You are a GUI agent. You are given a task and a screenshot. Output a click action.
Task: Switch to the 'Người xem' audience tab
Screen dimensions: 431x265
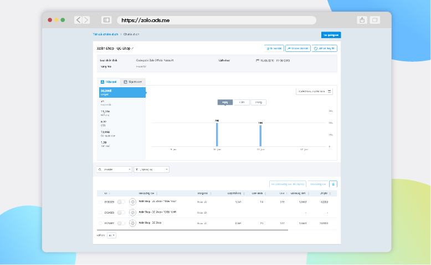tap(133, 82)
